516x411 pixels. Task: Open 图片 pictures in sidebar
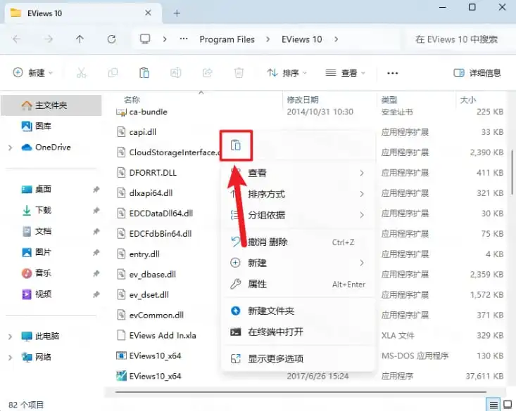[36, 252]
